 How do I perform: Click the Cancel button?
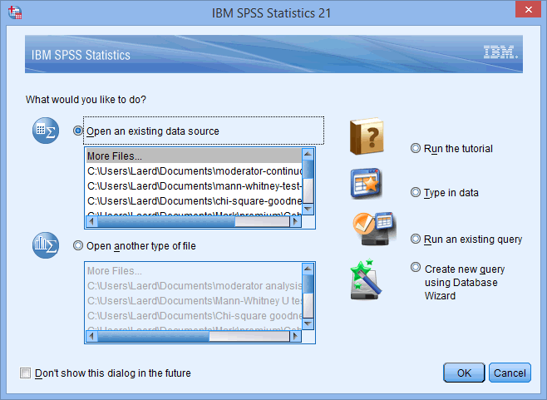510,373
